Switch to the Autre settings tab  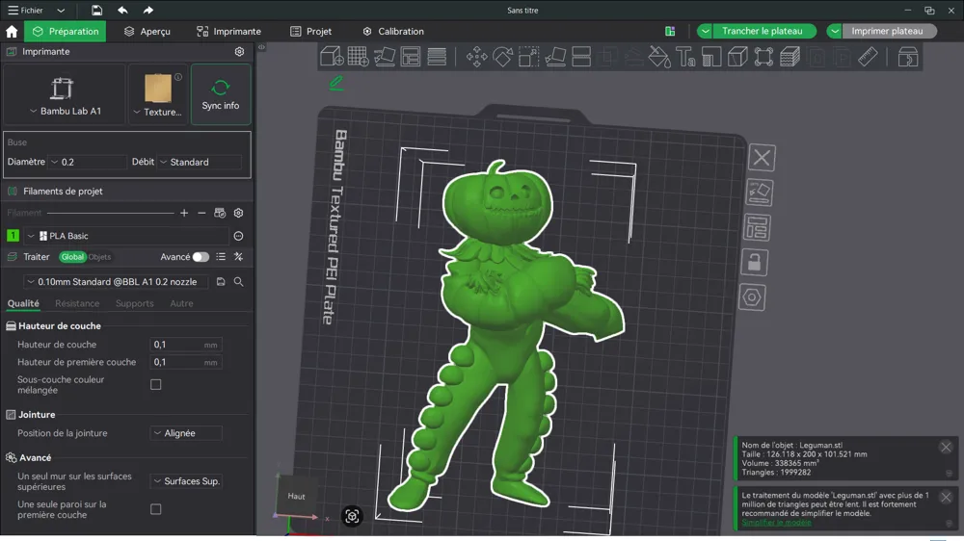coord(181,303)
